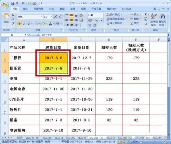
Task: Click the 粘贴 paste button
Action: (6, 19)
